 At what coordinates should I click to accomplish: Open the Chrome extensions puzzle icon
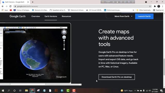tap(155, 6)
